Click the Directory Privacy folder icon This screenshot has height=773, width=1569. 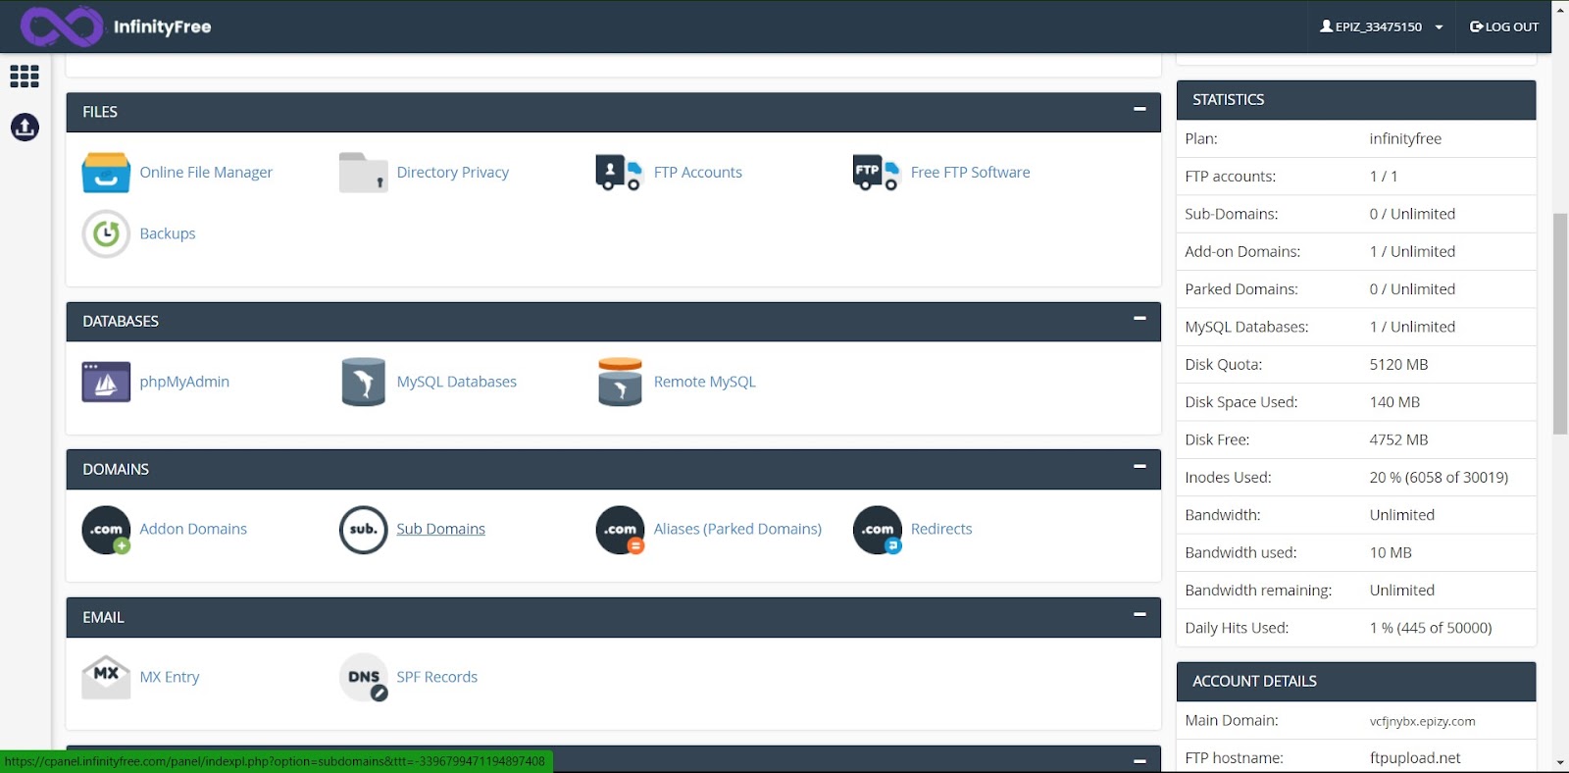(363, 173)
